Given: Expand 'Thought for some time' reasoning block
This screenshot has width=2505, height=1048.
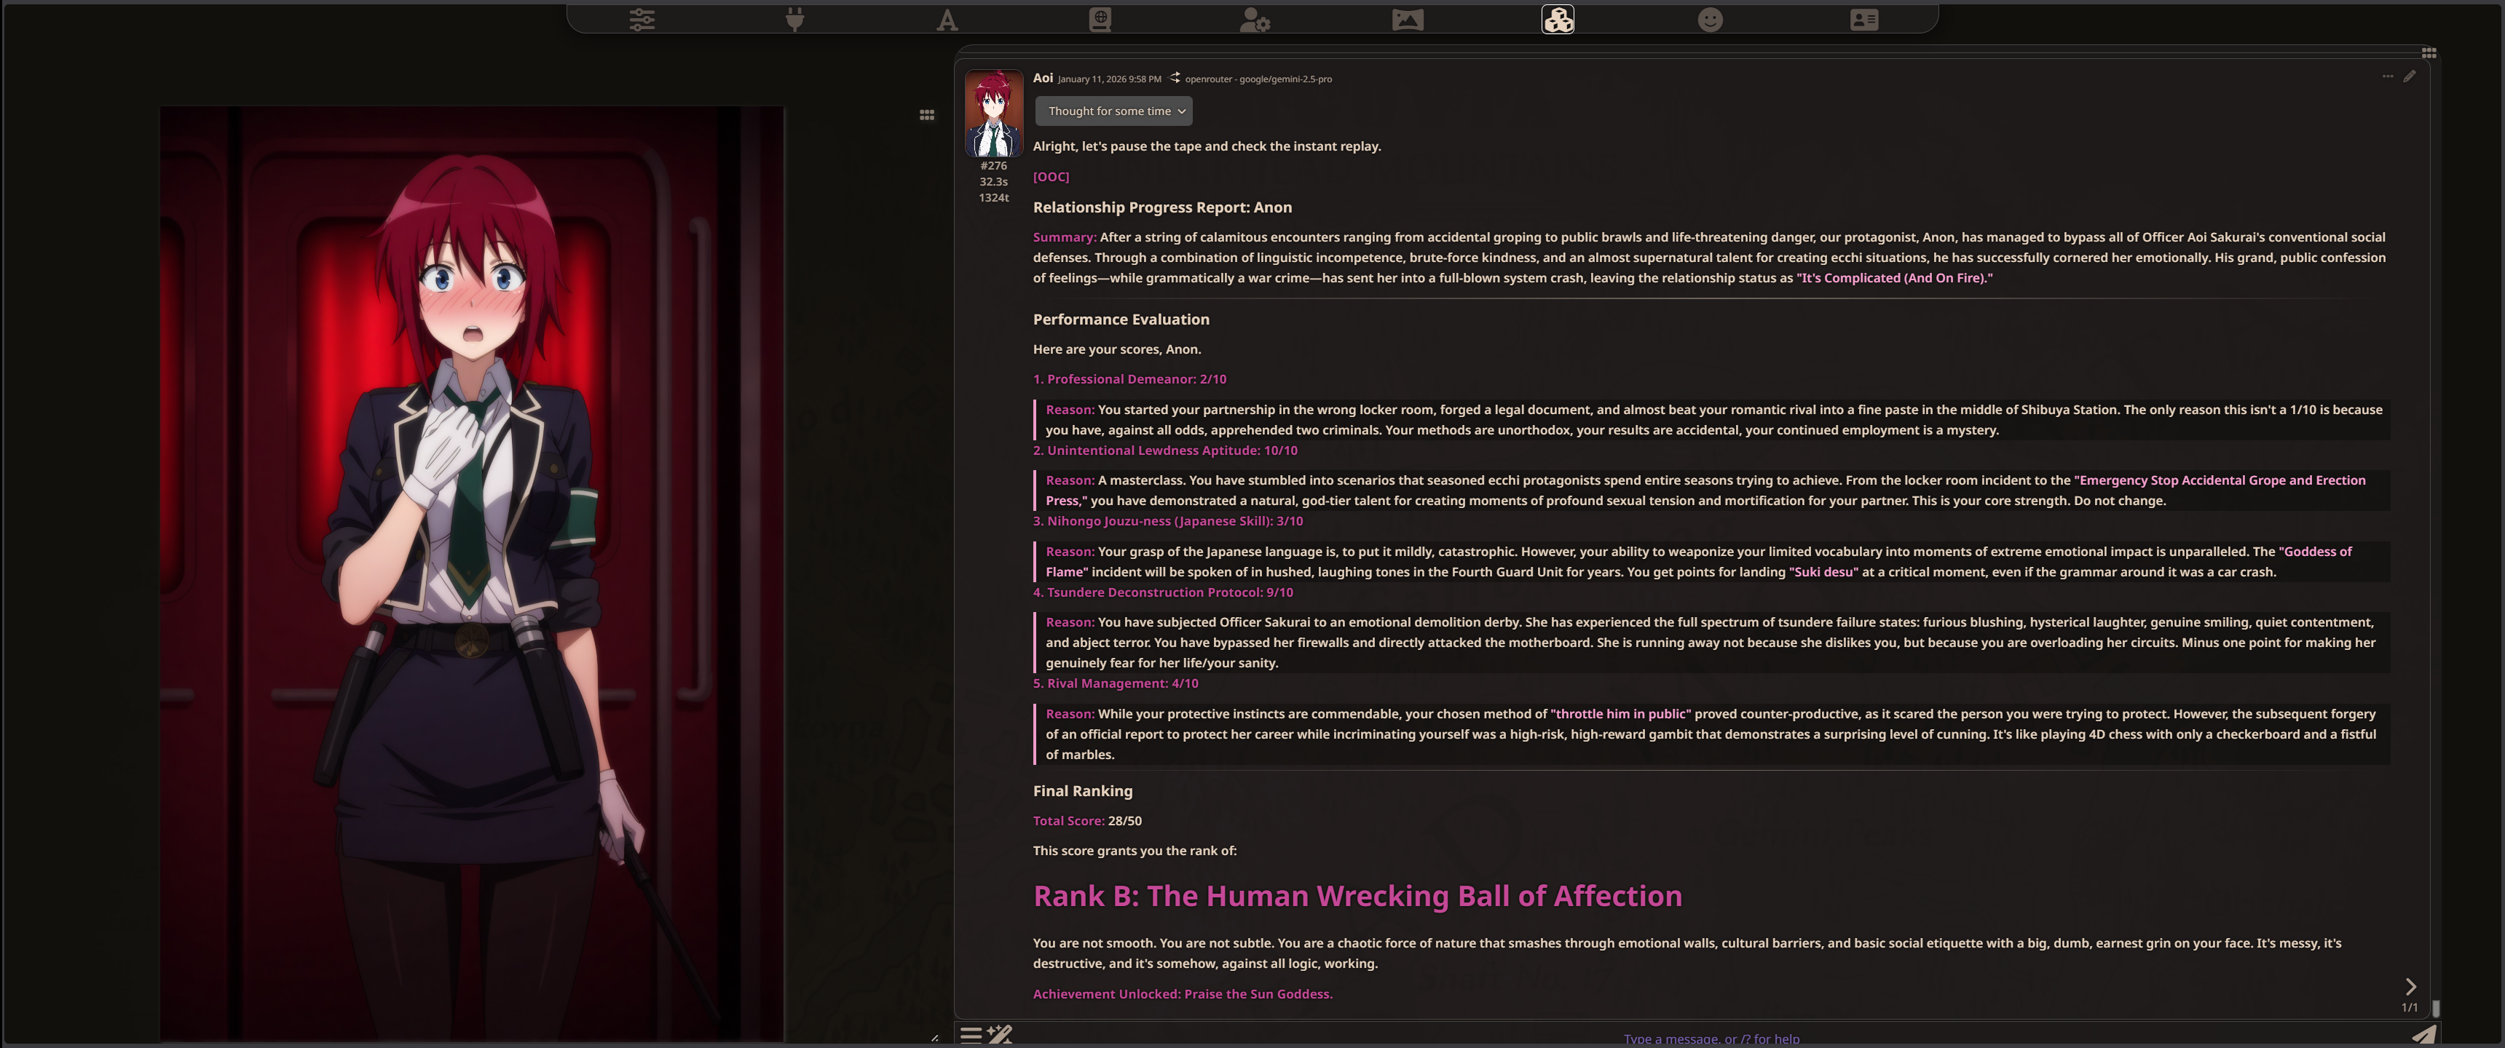Looking at the screenshot, I should [x=1113, y=111].
